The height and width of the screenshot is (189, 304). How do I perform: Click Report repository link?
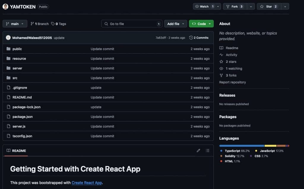(x=232, y=82)
